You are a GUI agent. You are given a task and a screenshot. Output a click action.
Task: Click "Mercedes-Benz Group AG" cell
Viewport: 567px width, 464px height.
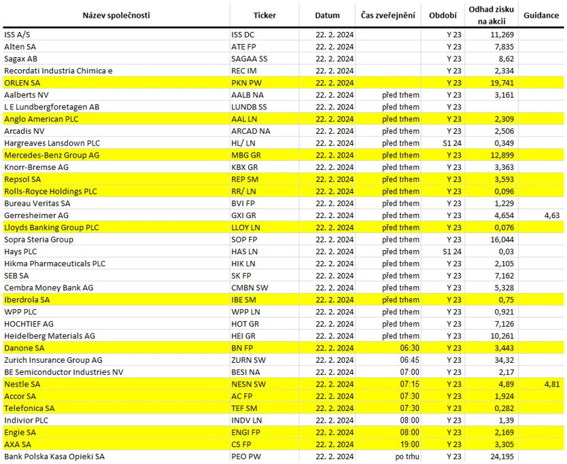[52, 156]
